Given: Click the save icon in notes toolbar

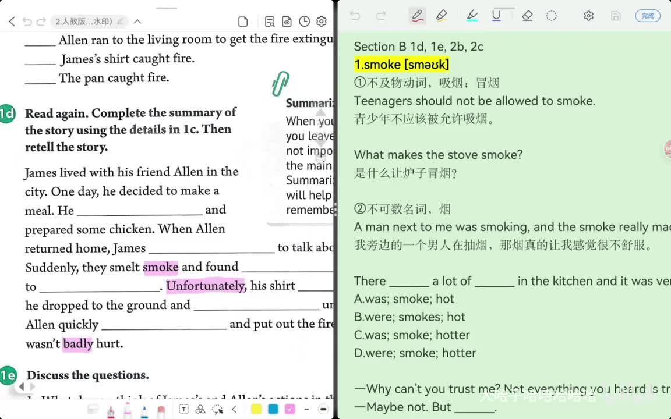Looking at the screenshot, I should [x=616, y=16].
